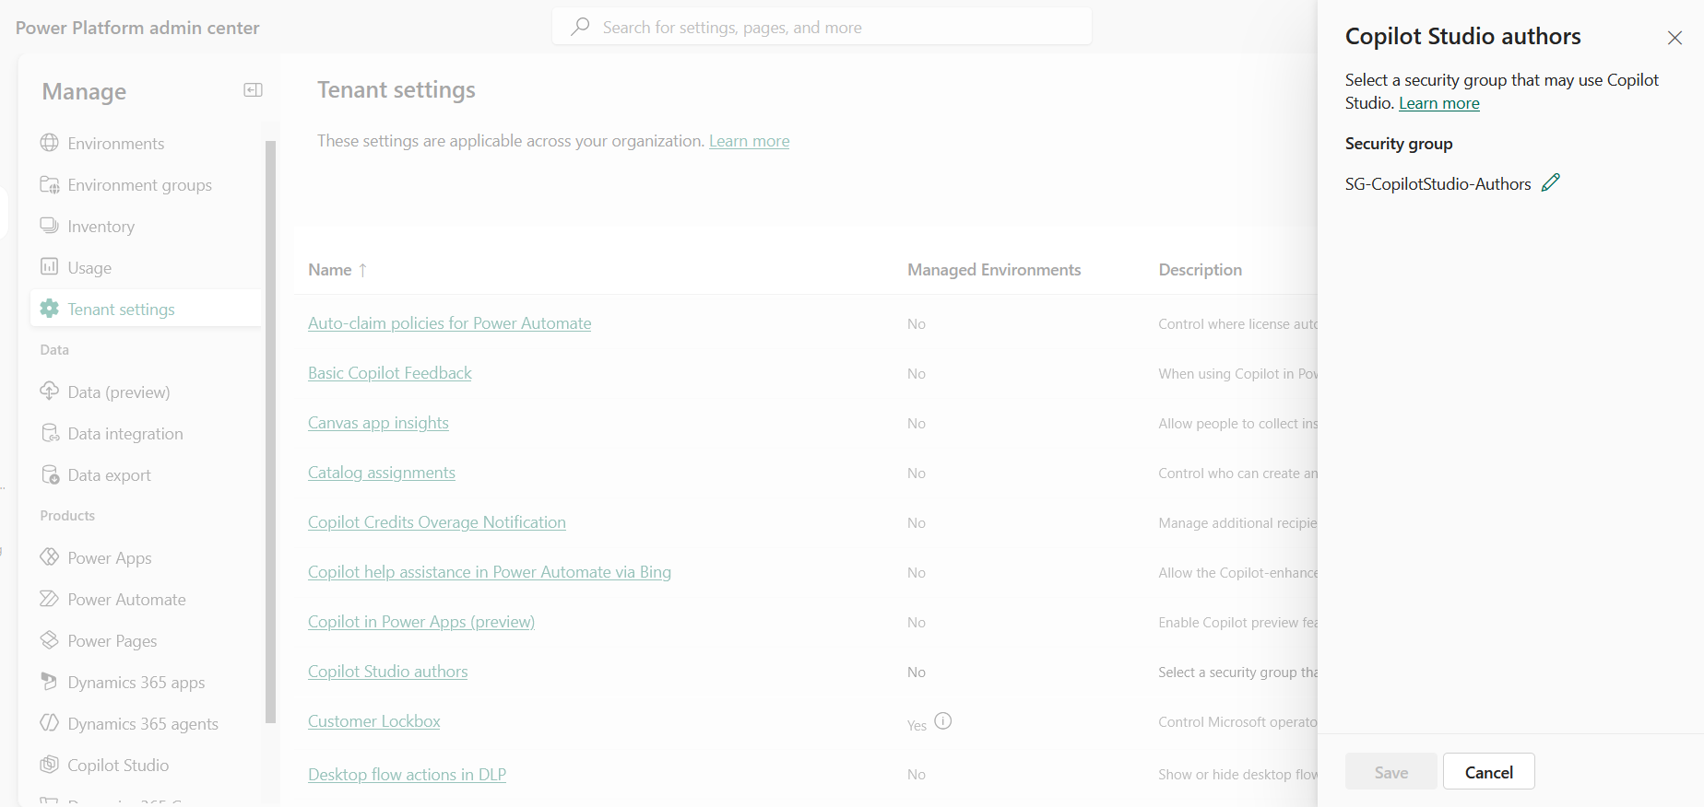The height and width of the screenshot is (807, 1704).
Task: Open Canvas app insights setting
Action: click(x=378, y=423)
